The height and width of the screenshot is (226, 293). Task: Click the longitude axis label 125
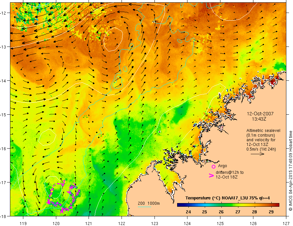[220, 223]
